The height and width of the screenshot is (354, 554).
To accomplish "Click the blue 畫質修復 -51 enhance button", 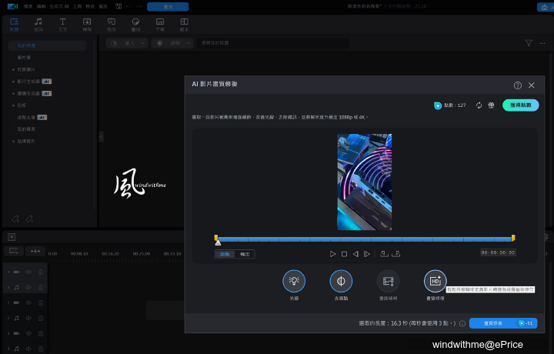I will pos(503,323).
